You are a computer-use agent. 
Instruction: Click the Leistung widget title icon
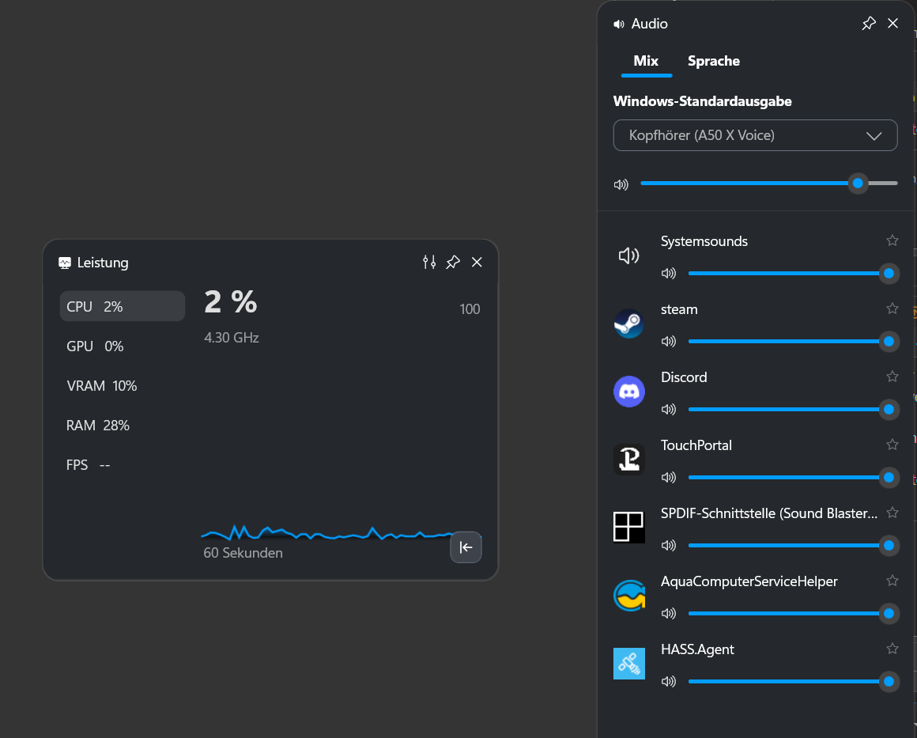click(64, 263)
